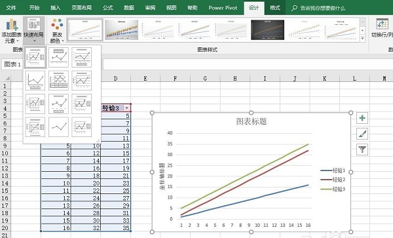Select column header K
Image resolution: width=393 pixels, height=238 pixels.
[325, 79]
